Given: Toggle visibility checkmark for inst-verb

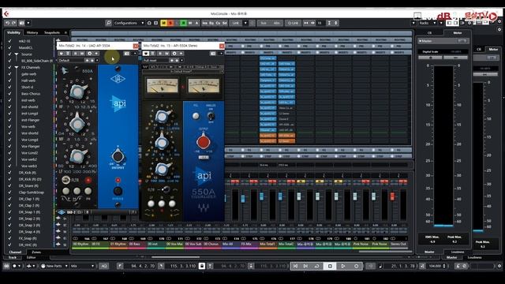Looking at the screenshot, I should pyautogui.click(x=9, y=100).
